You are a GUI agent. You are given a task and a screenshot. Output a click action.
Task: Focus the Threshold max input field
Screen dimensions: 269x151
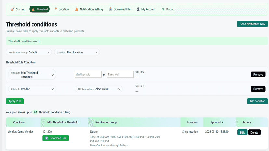point(120,74)
